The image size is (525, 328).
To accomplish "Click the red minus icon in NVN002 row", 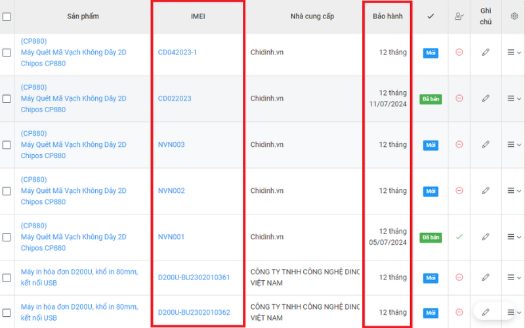I will pyautogui.click(x=459, y=191).
